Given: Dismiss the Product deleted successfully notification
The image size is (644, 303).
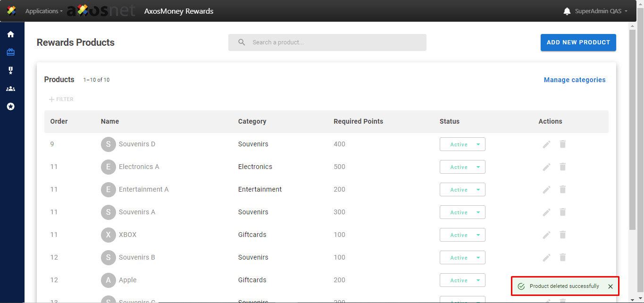Looking at the screenshot, I should [611, 286].
